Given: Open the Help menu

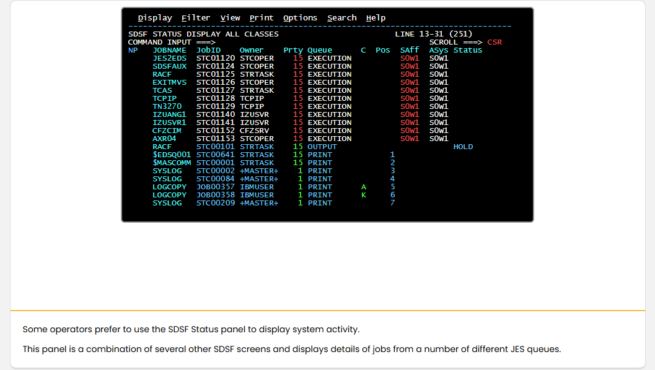Looking at the screenshot, I should pyautogui.click(x=376, y=18).
